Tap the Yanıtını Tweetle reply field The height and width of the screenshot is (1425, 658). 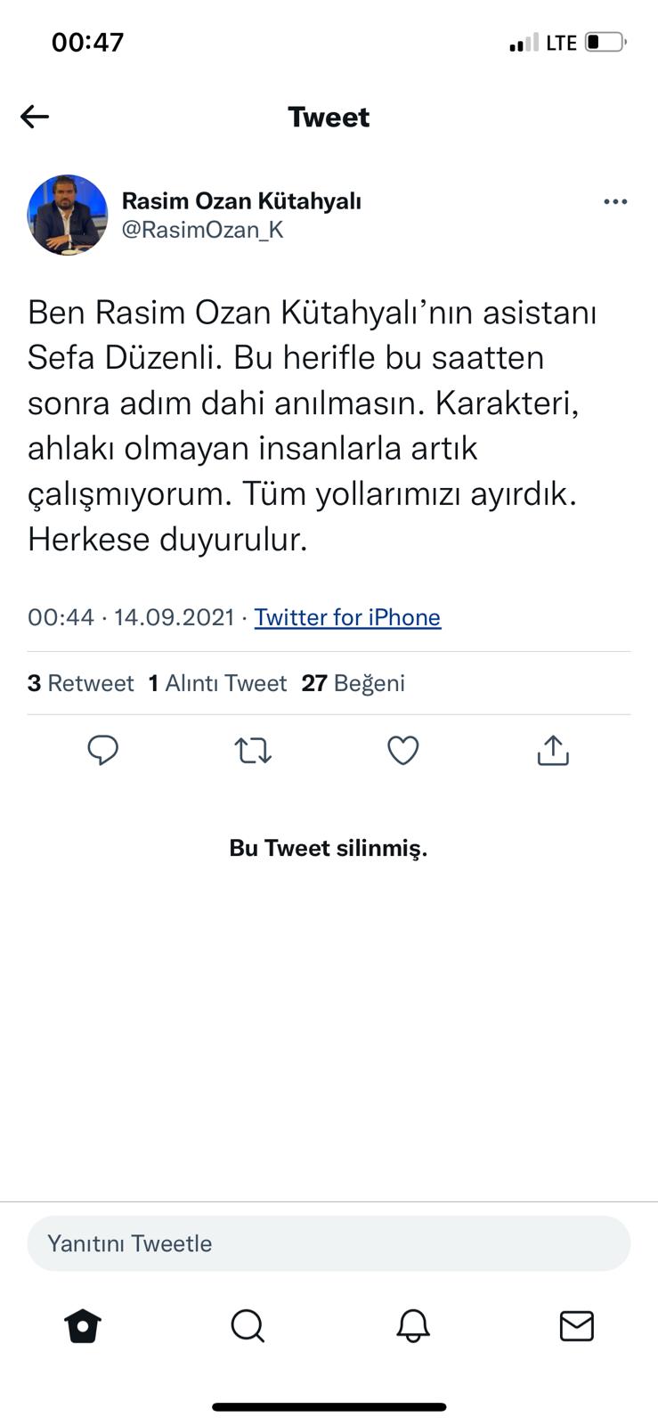329,1243
